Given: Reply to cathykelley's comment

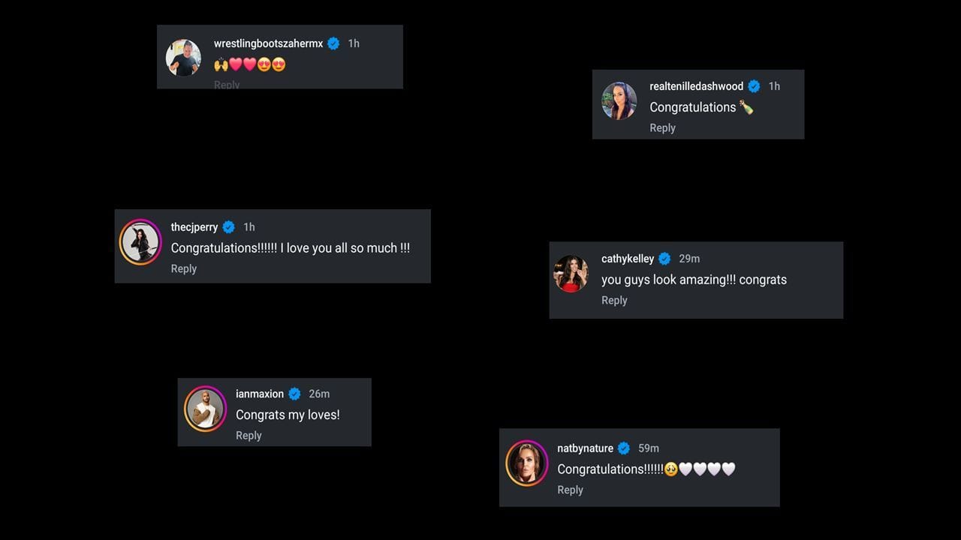Looking at the screenshot, I should click(x=614, y=300).
